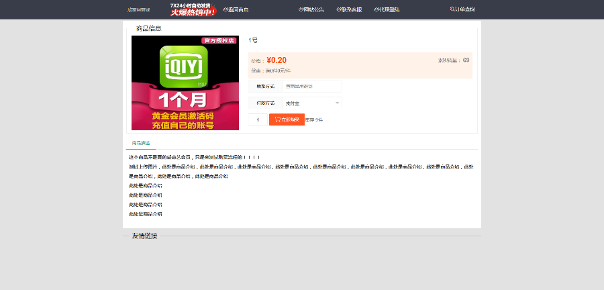
Task: Click the stock text beside buy button
Action: (314, 119)
